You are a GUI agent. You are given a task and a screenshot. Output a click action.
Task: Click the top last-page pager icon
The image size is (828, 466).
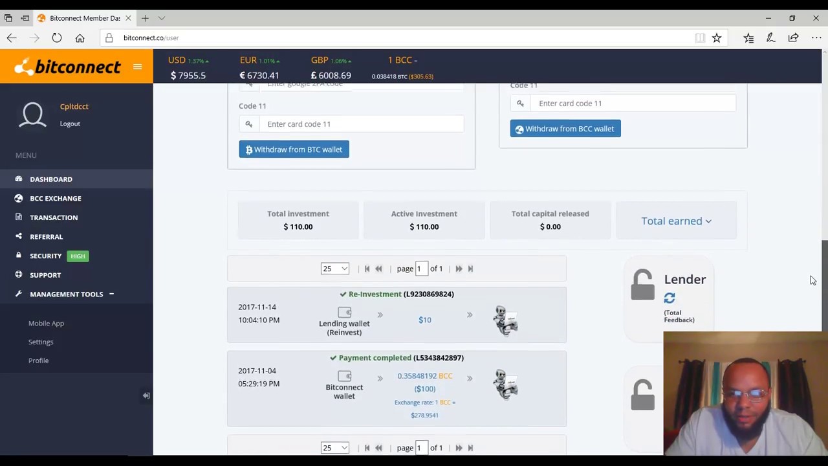[x=470, y=269]
